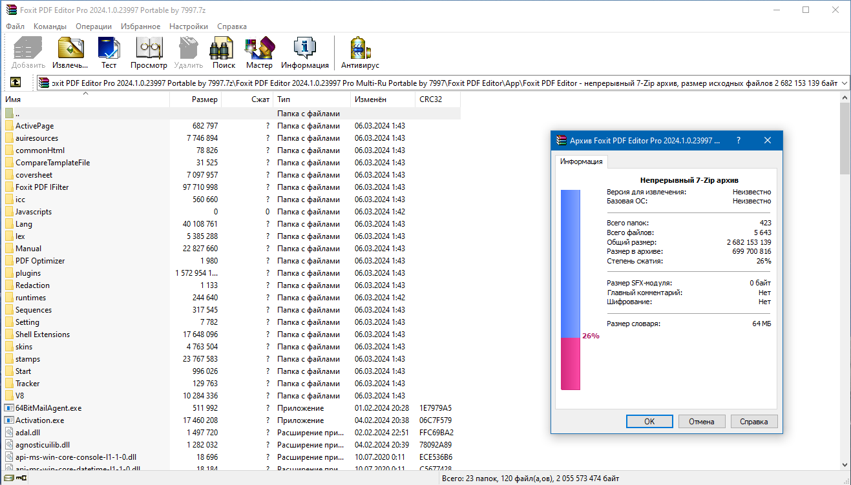The height and width of the screenshot is (485, 851).
Task: Click the parent folder '..' icon
Action: click(x=9, y=114)
